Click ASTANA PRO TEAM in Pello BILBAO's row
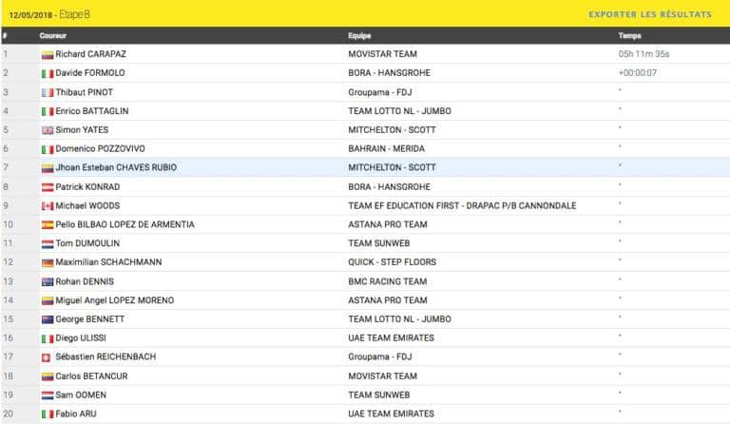The width and height of the screenshot is (730, 424). [x=388, y=224]
